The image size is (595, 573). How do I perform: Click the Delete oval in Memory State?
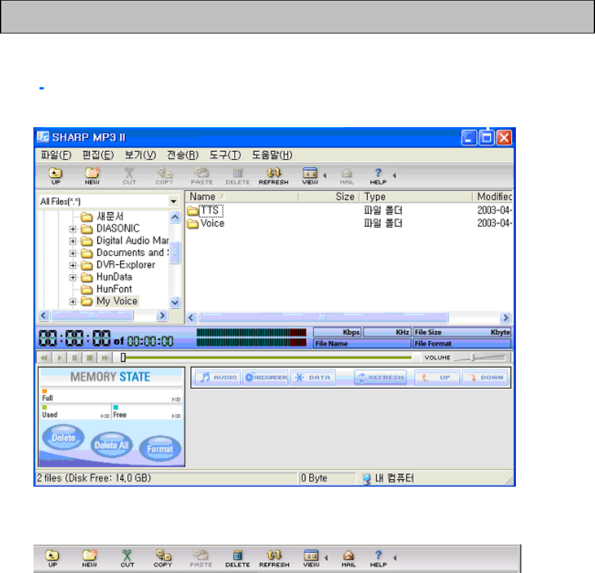(63, 437)
